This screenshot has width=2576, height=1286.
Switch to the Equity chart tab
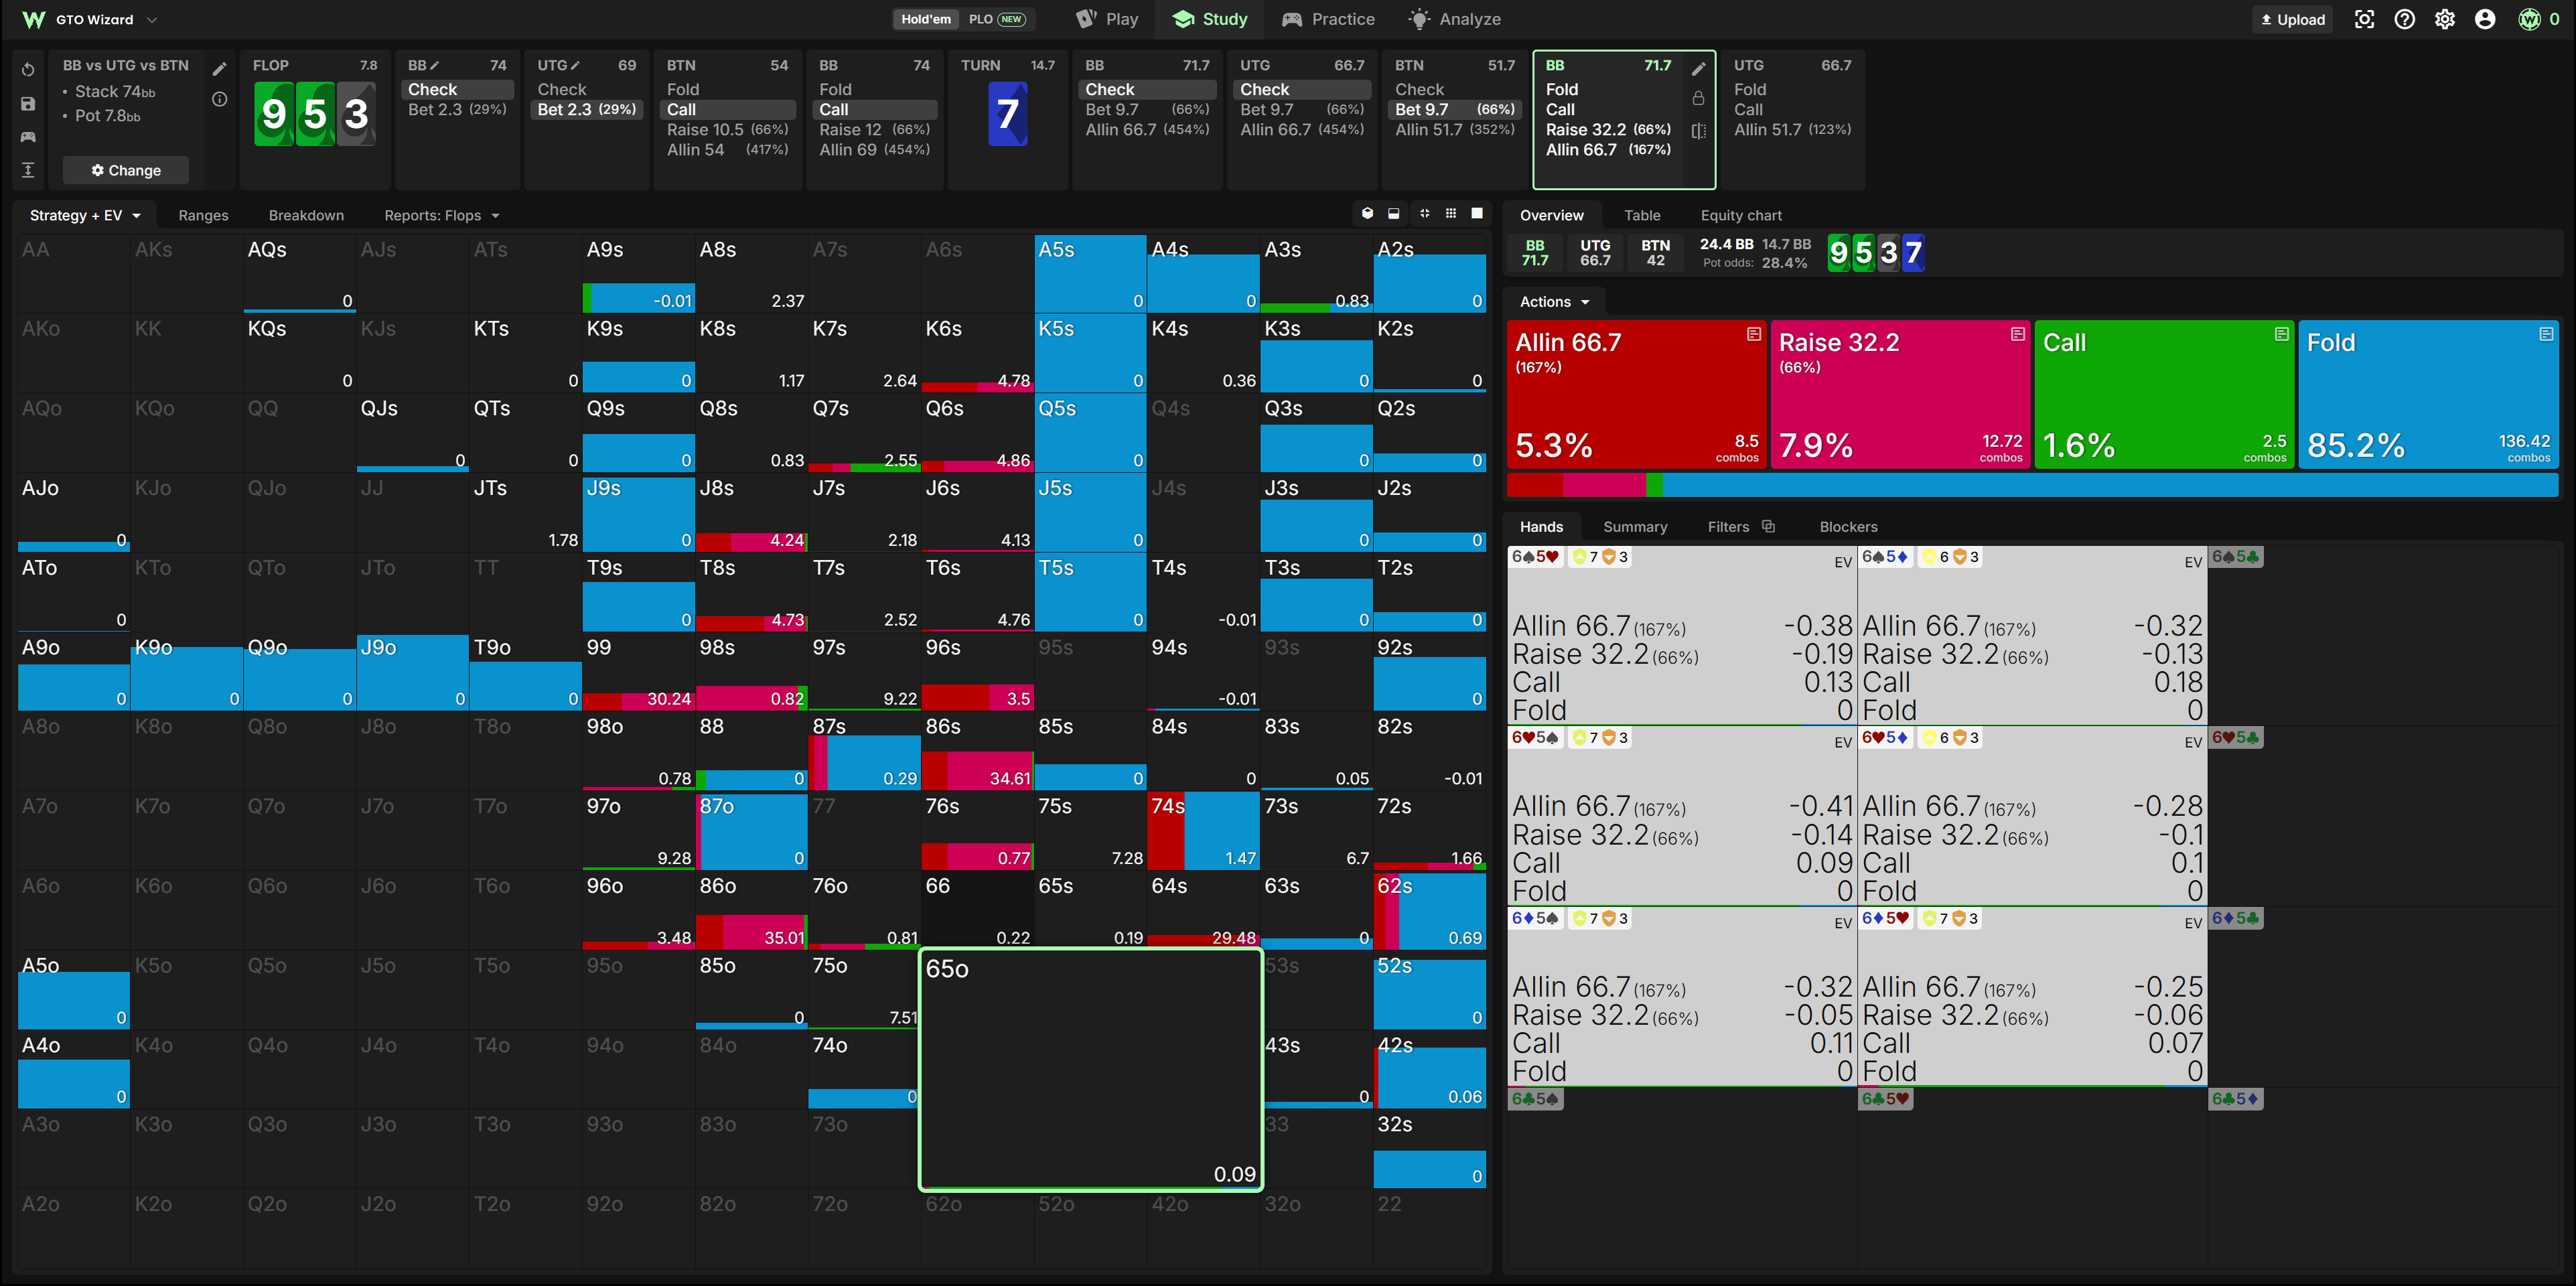pos(1741,215)
